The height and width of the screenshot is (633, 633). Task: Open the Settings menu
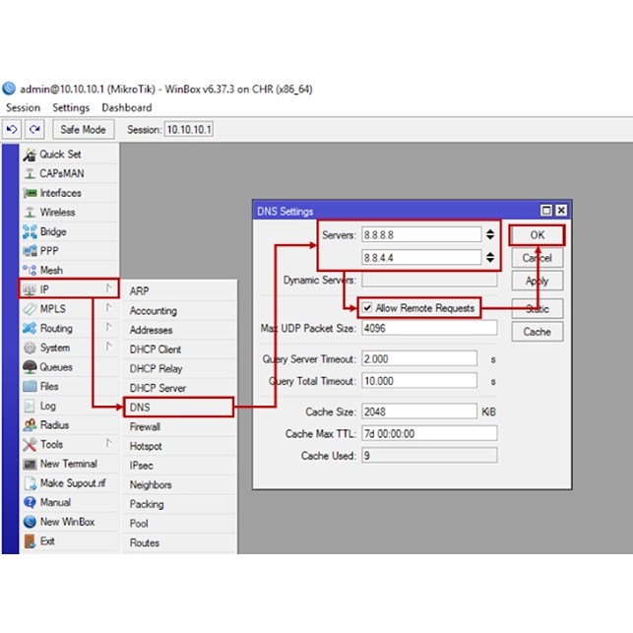pyautogui.click(x=71, y=107)
